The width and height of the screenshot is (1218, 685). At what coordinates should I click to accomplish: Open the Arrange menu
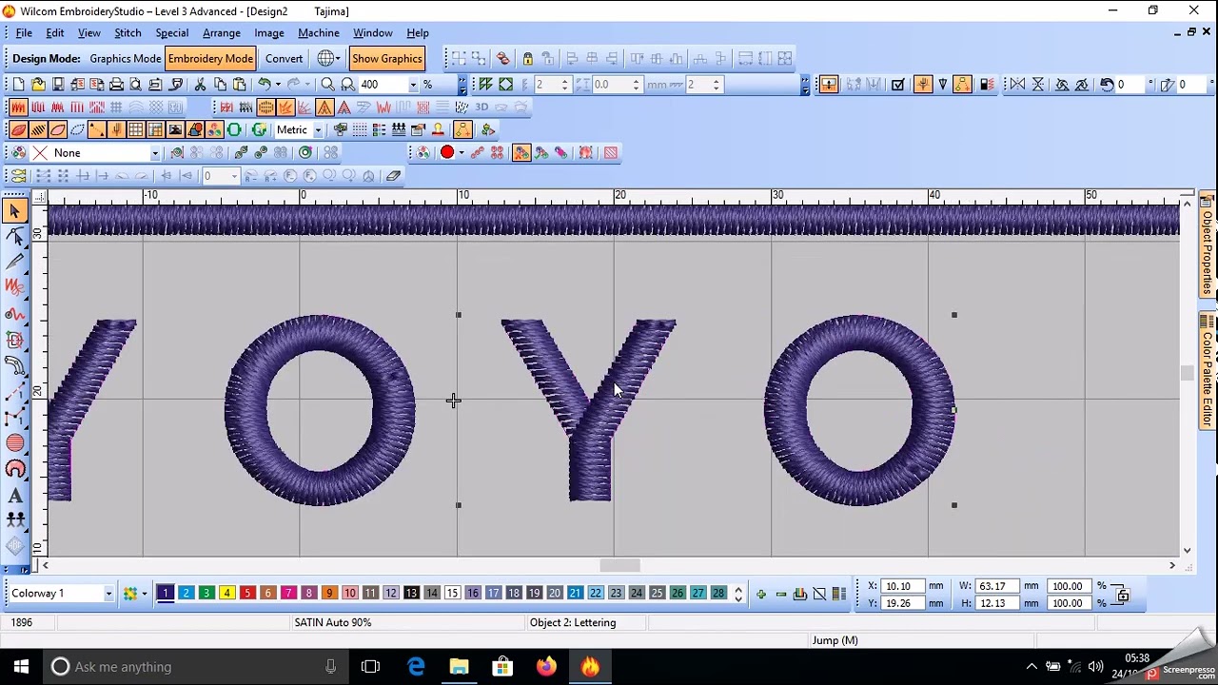(222, 33)
